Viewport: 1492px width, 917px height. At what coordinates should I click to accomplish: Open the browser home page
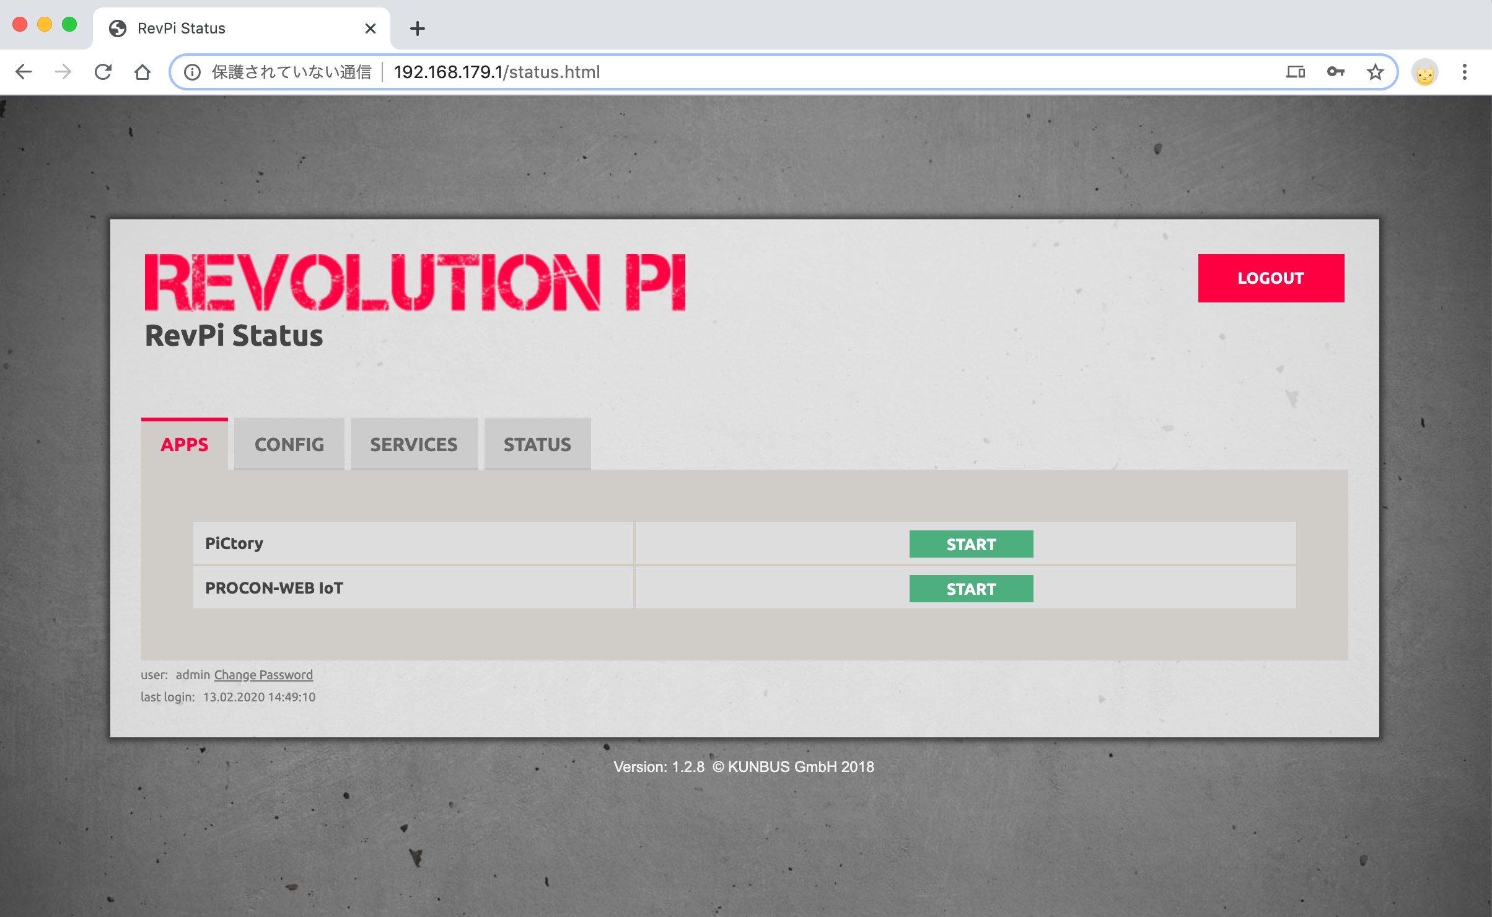click(143, 71)
